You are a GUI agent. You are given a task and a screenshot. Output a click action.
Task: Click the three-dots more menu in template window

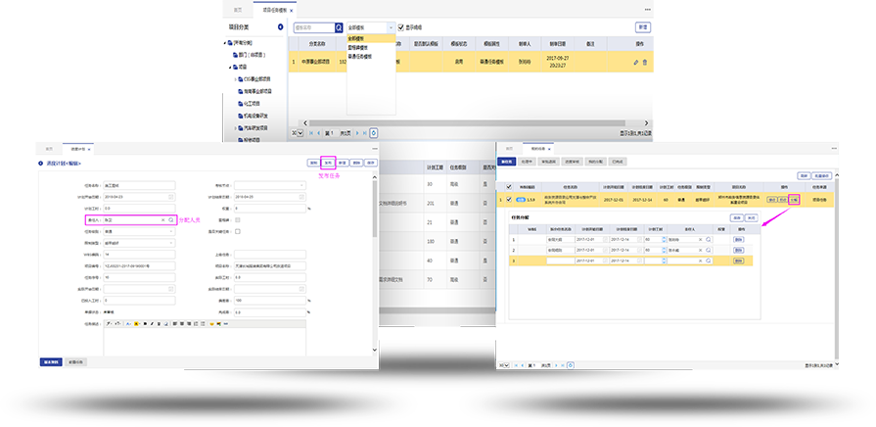647,9
